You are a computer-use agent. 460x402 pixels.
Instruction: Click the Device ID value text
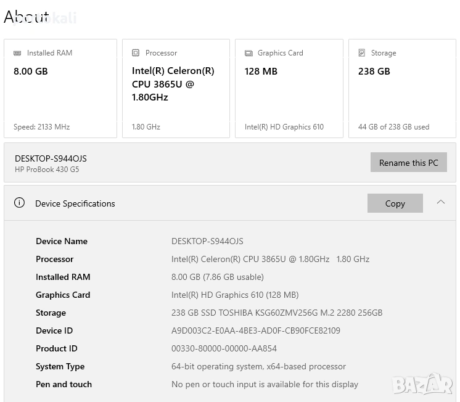click(255, 330)
